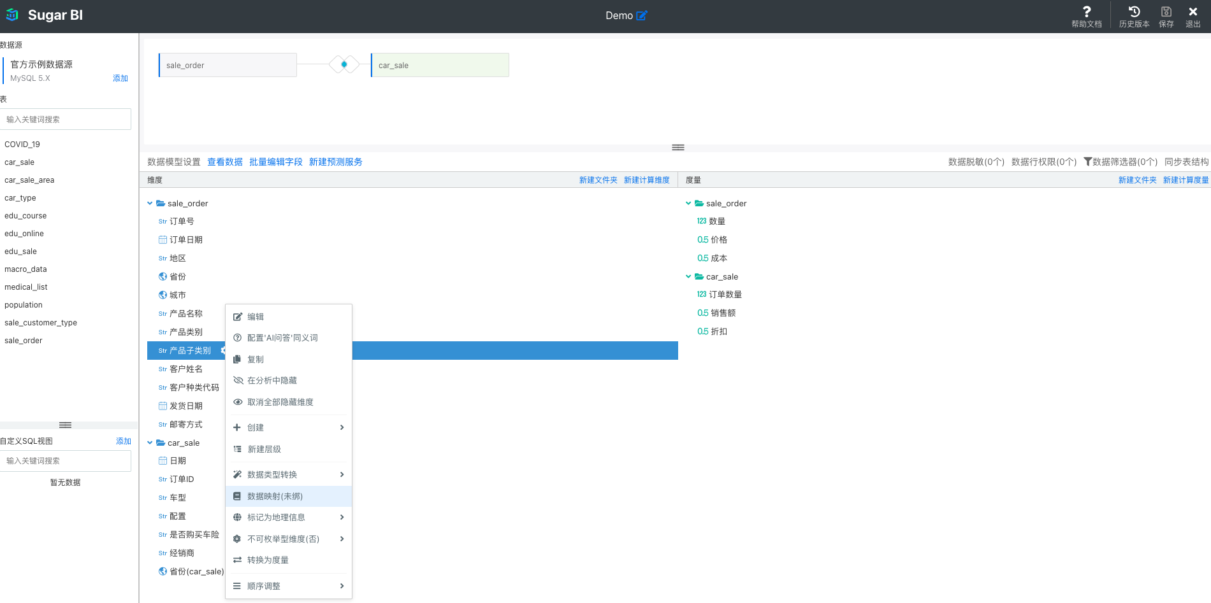Click the join node between sale_order and car_sale
Image resolution: width=1211 pixels, height=603 pixels.
coord(344,64)
